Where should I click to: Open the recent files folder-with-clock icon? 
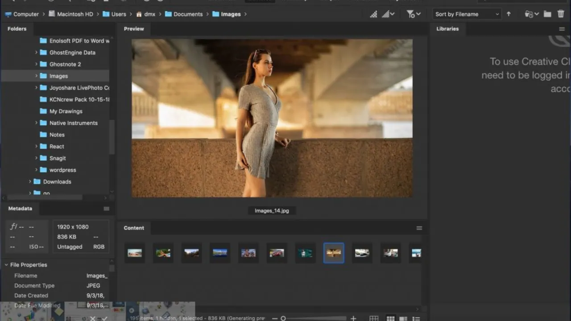pyautogui.click(x=530, y=14)
